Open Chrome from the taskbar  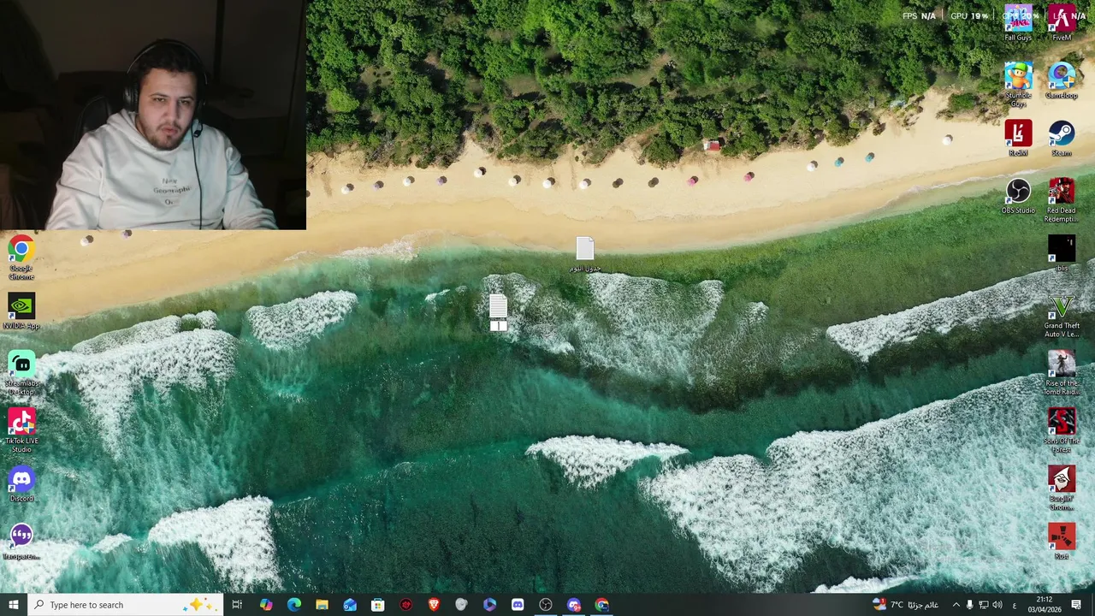tap(602, 605)
